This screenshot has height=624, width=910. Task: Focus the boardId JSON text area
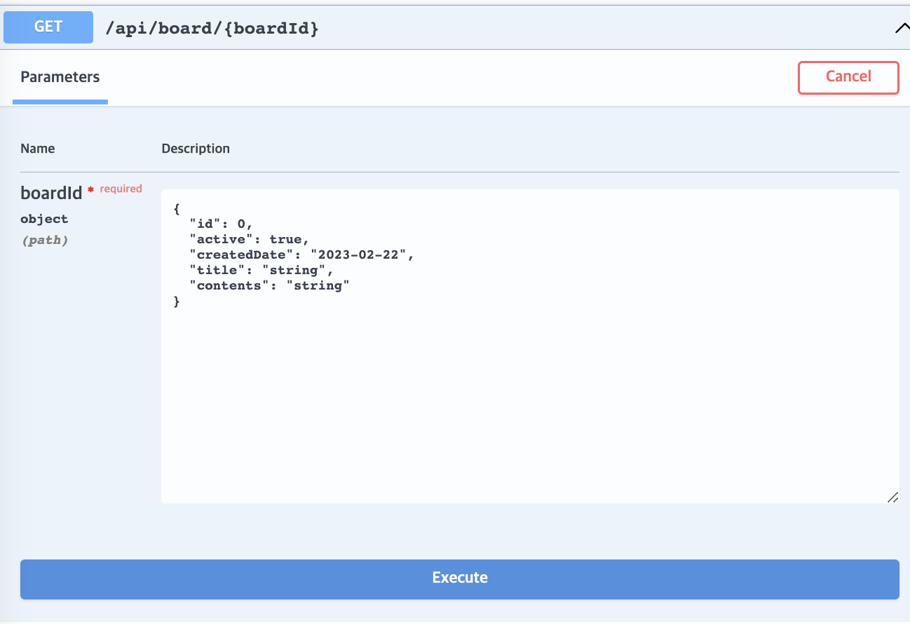pos(530,346)
